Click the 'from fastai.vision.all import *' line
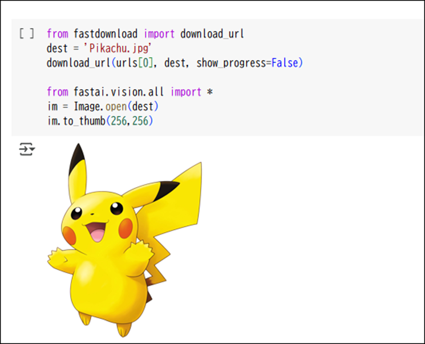 [x=129, y=92]
